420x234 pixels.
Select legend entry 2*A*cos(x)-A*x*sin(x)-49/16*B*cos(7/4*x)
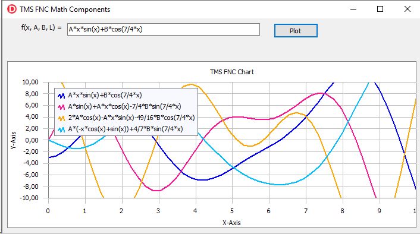(131, 118)
